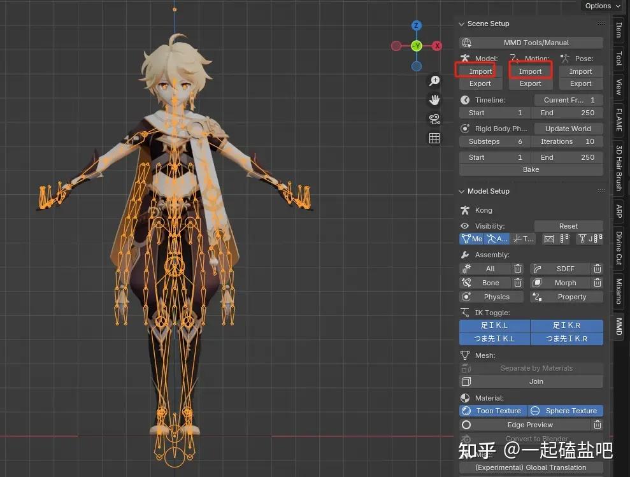The width and height of the screenshot is (630, 477).
Task: Click the trash icon next to the All assembly button
Action: click(x=517, y=268)
